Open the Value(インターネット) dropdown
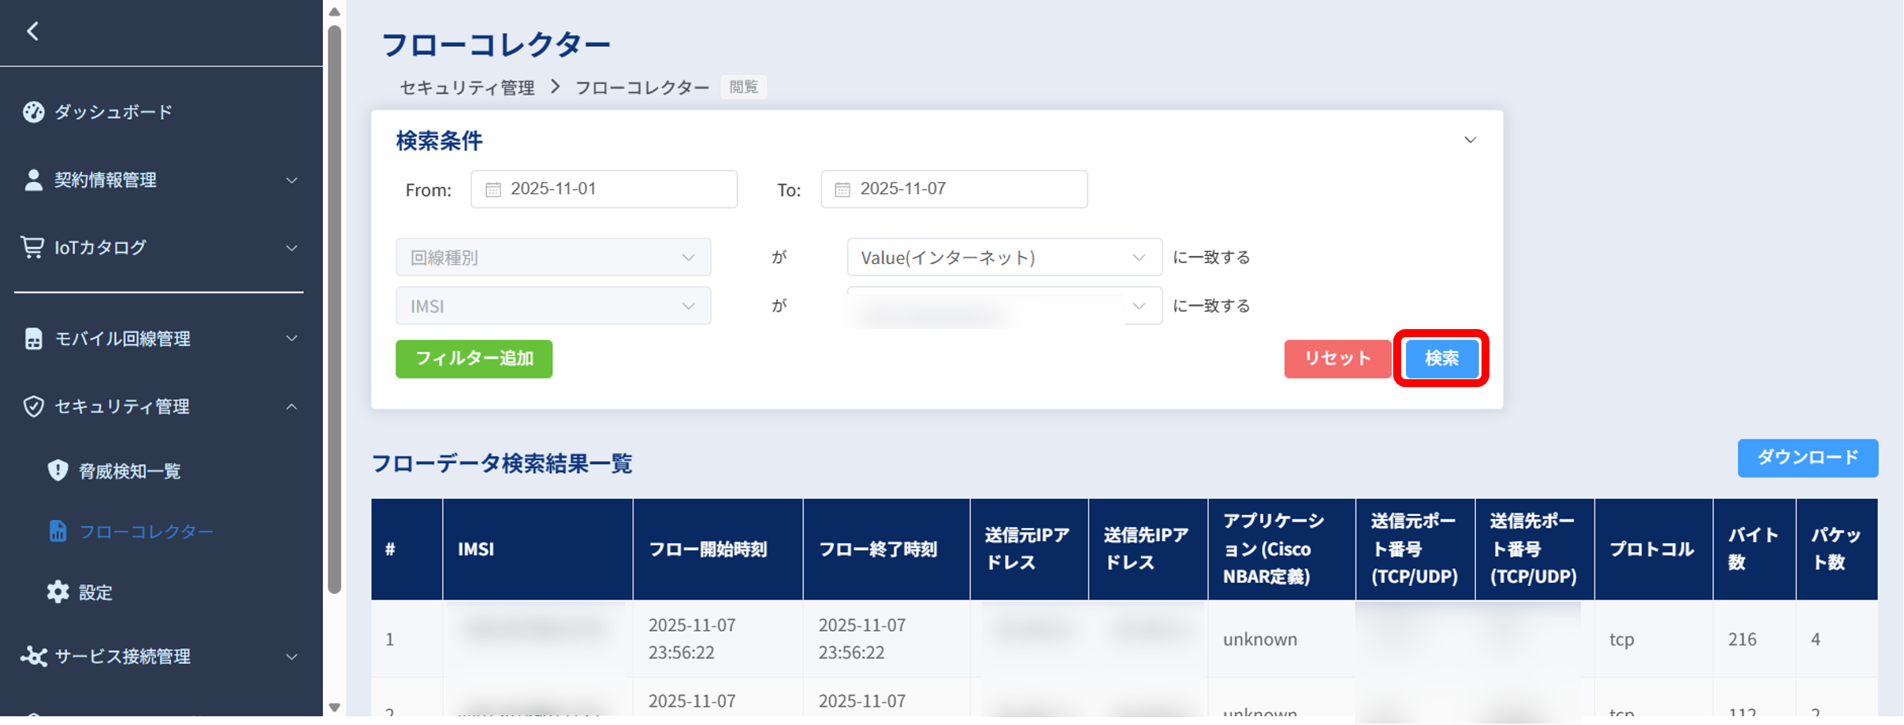The height and width of the screenshot is (725, 1904). [x=1004, y=257]
